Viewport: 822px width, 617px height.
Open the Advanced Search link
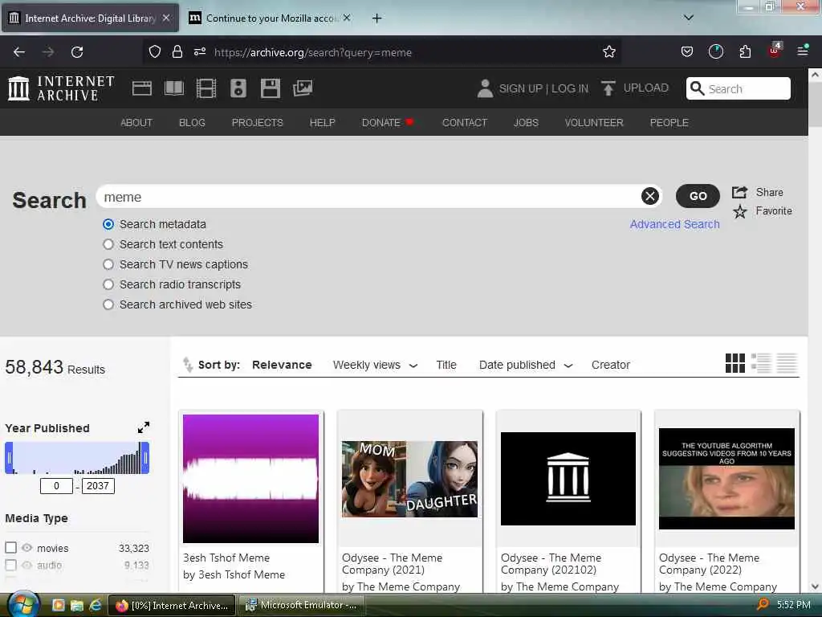point(674,225)
